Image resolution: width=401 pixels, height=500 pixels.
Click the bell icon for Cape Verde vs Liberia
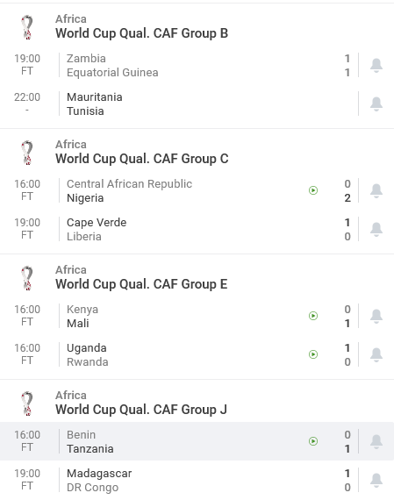click(x=376, y=229)
